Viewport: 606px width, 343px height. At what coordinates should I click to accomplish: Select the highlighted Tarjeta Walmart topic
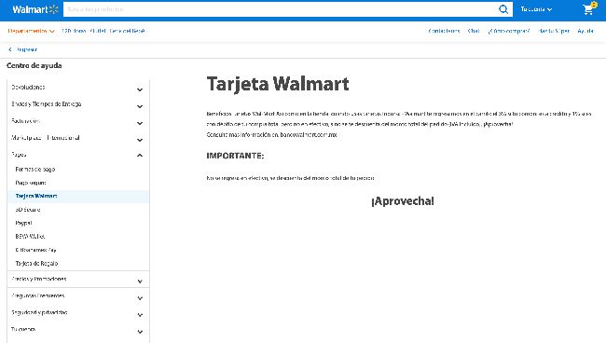point(78,197)
